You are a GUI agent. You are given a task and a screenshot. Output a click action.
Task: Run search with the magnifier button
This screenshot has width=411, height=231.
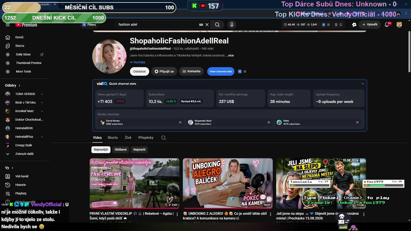tap(217, 25)
